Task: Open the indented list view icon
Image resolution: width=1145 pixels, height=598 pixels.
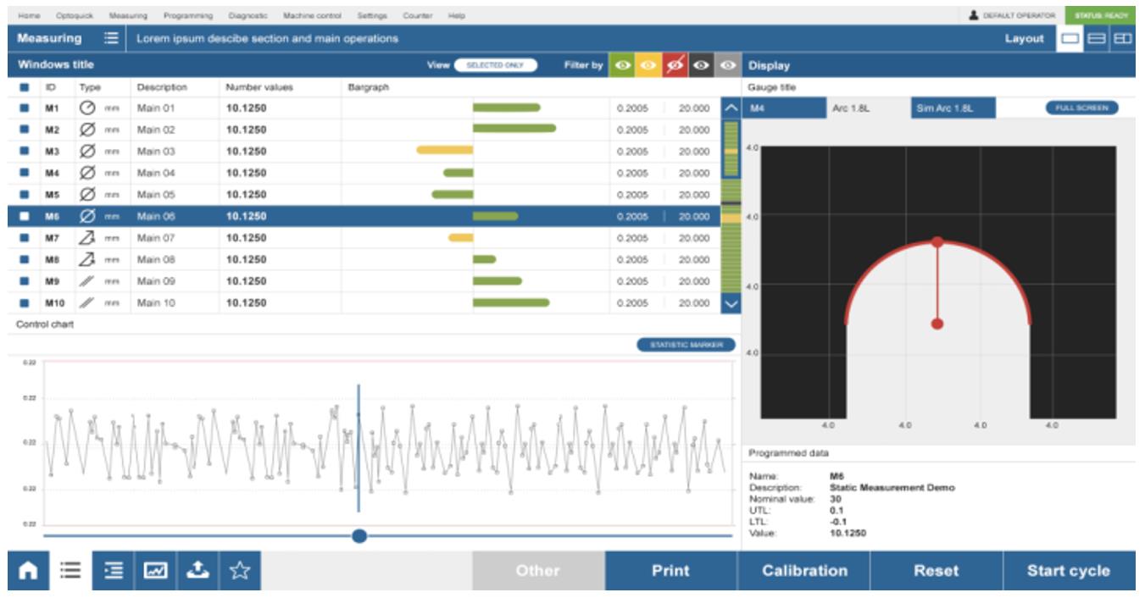Action: coord(113,571)
